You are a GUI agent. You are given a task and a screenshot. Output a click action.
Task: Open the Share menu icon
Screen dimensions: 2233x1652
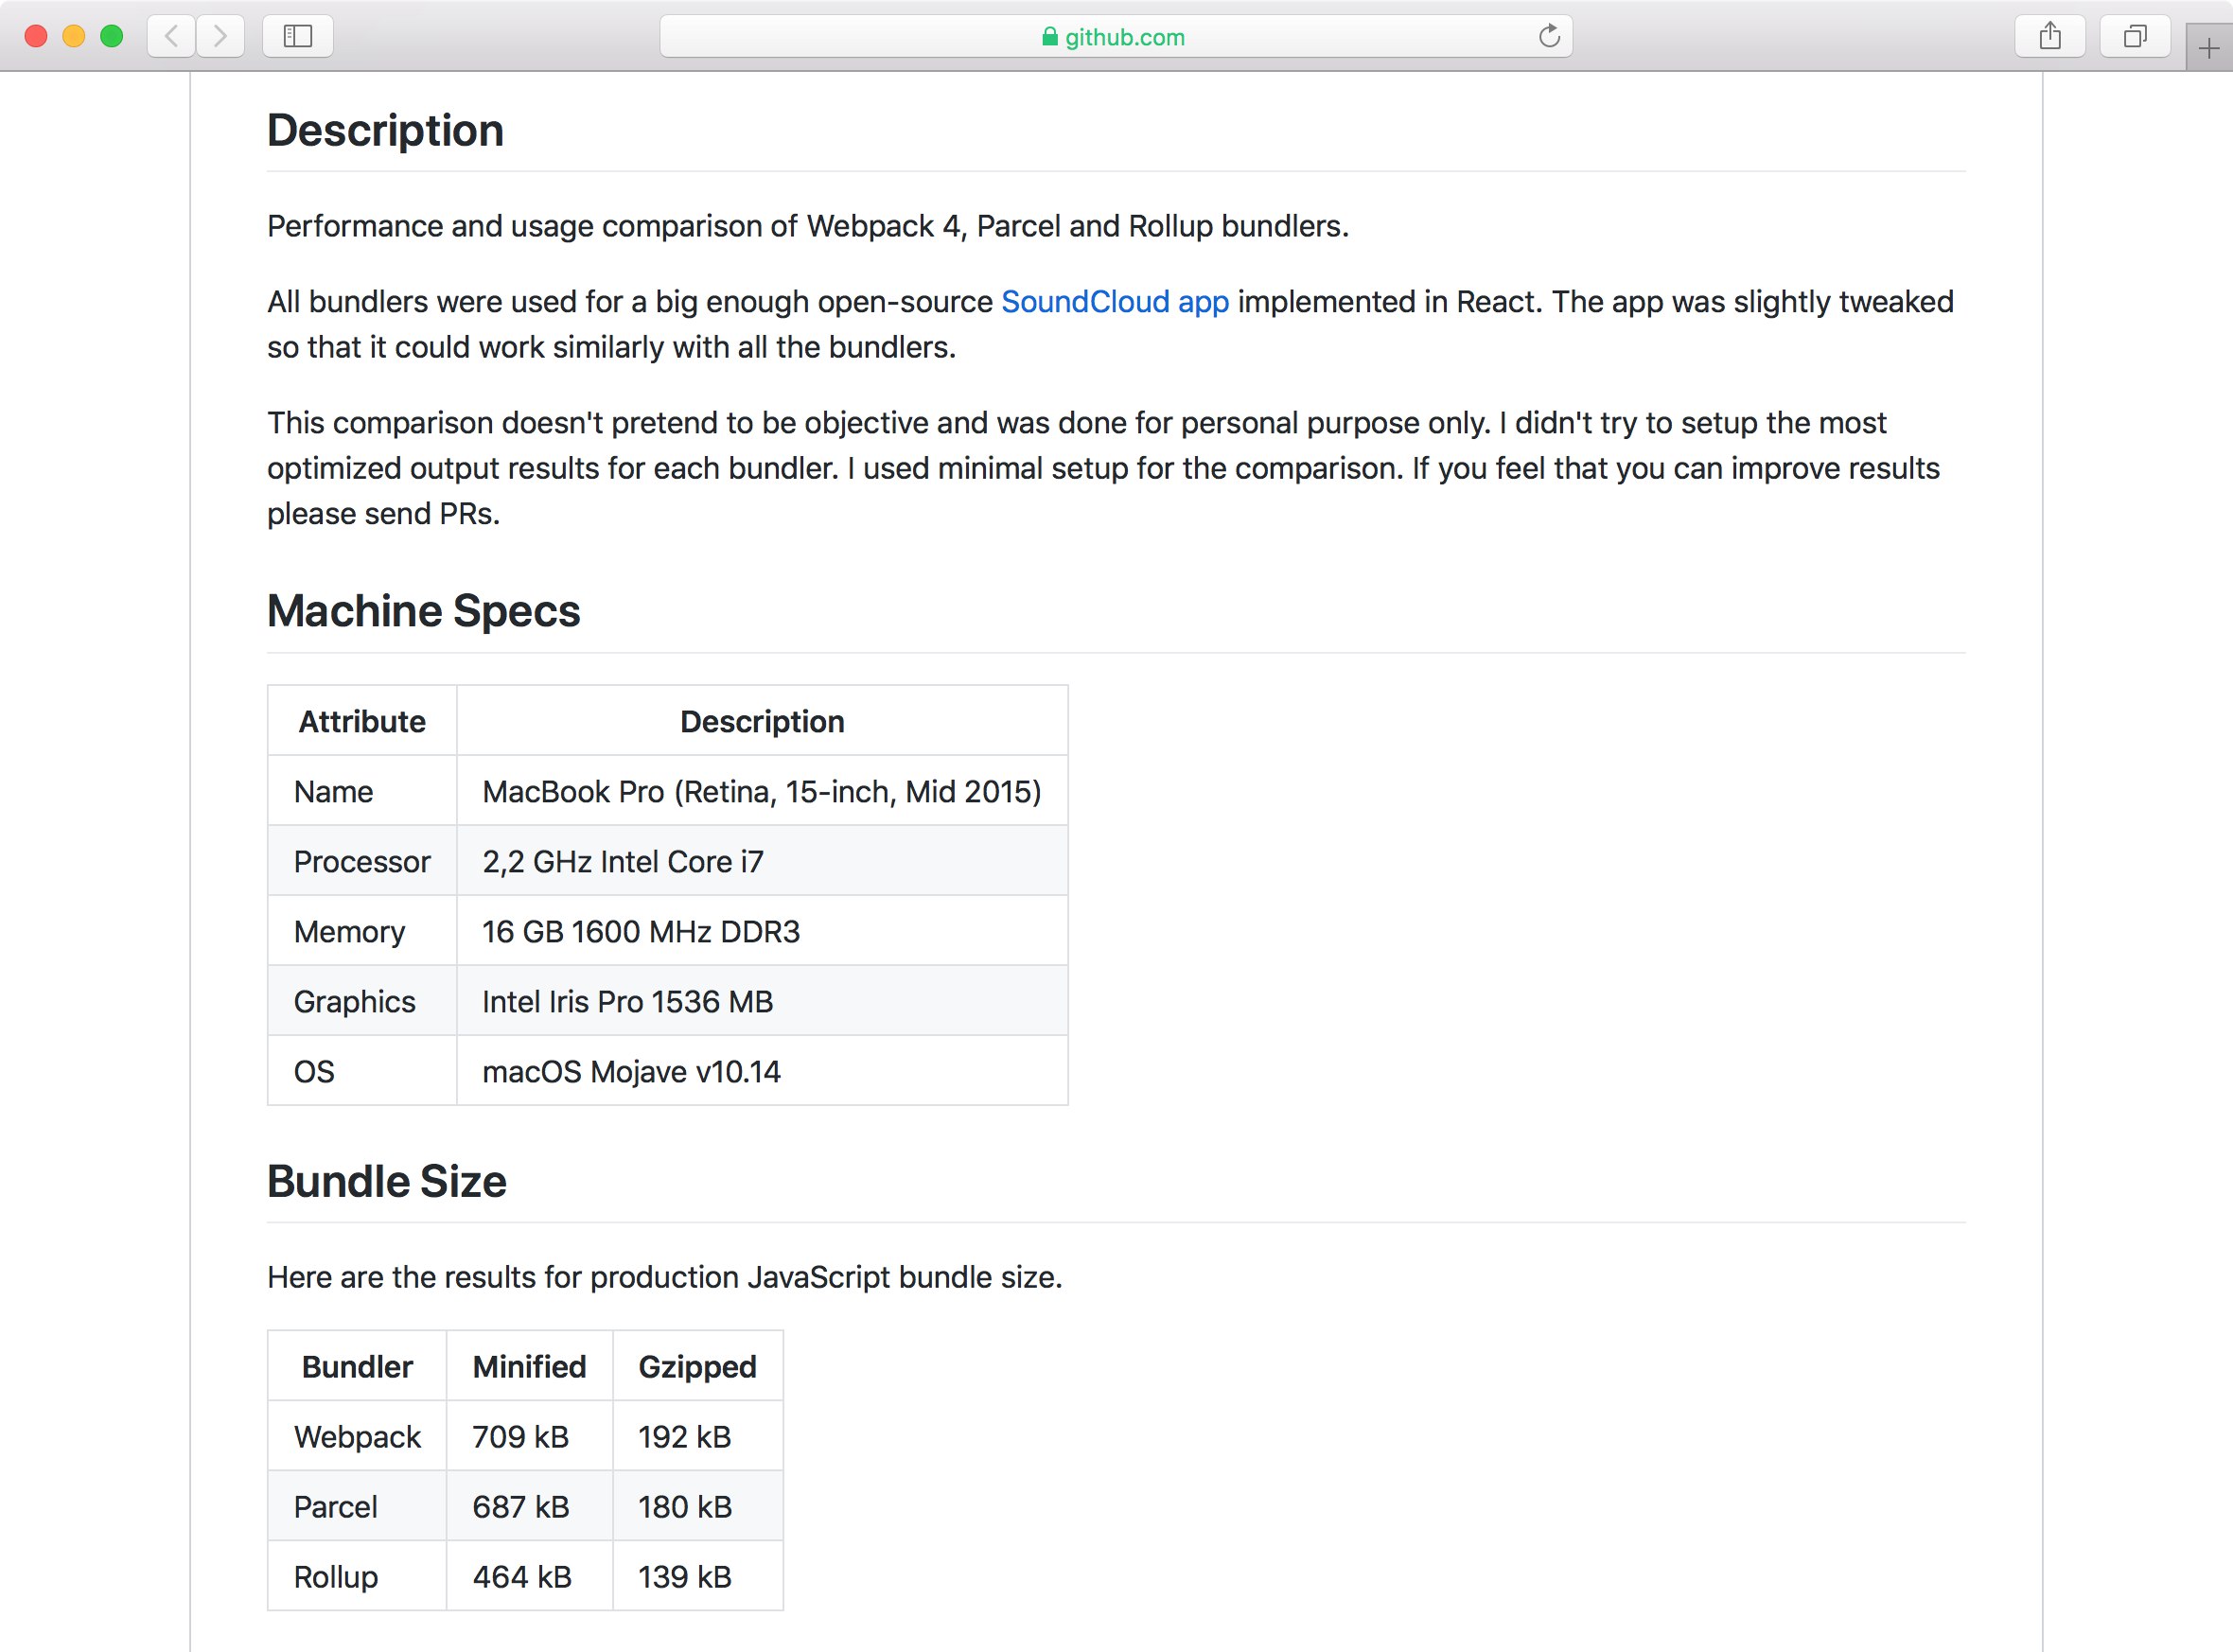[2050, 37]
